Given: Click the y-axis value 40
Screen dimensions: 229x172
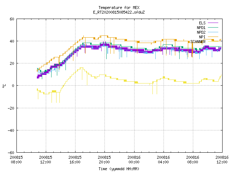Looking at the screenshot, I should pyautogui.click(x=12, y=41).
